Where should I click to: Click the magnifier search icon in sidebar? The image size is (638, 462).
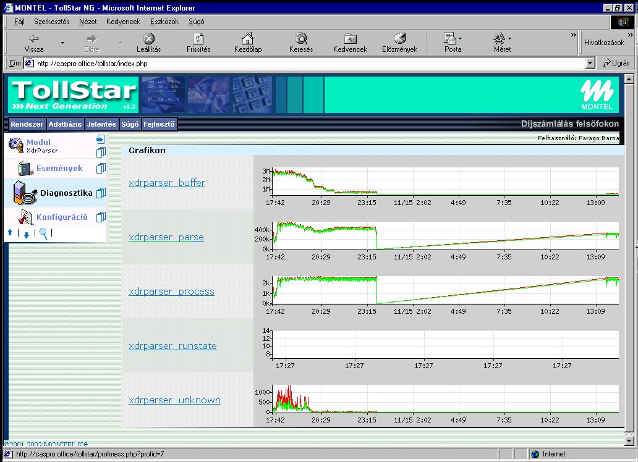[x=43, y=233]
